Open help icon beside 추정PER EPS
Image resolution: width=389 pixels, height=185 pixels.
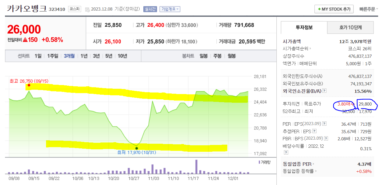pyautogui.click(x=314, y=131)
